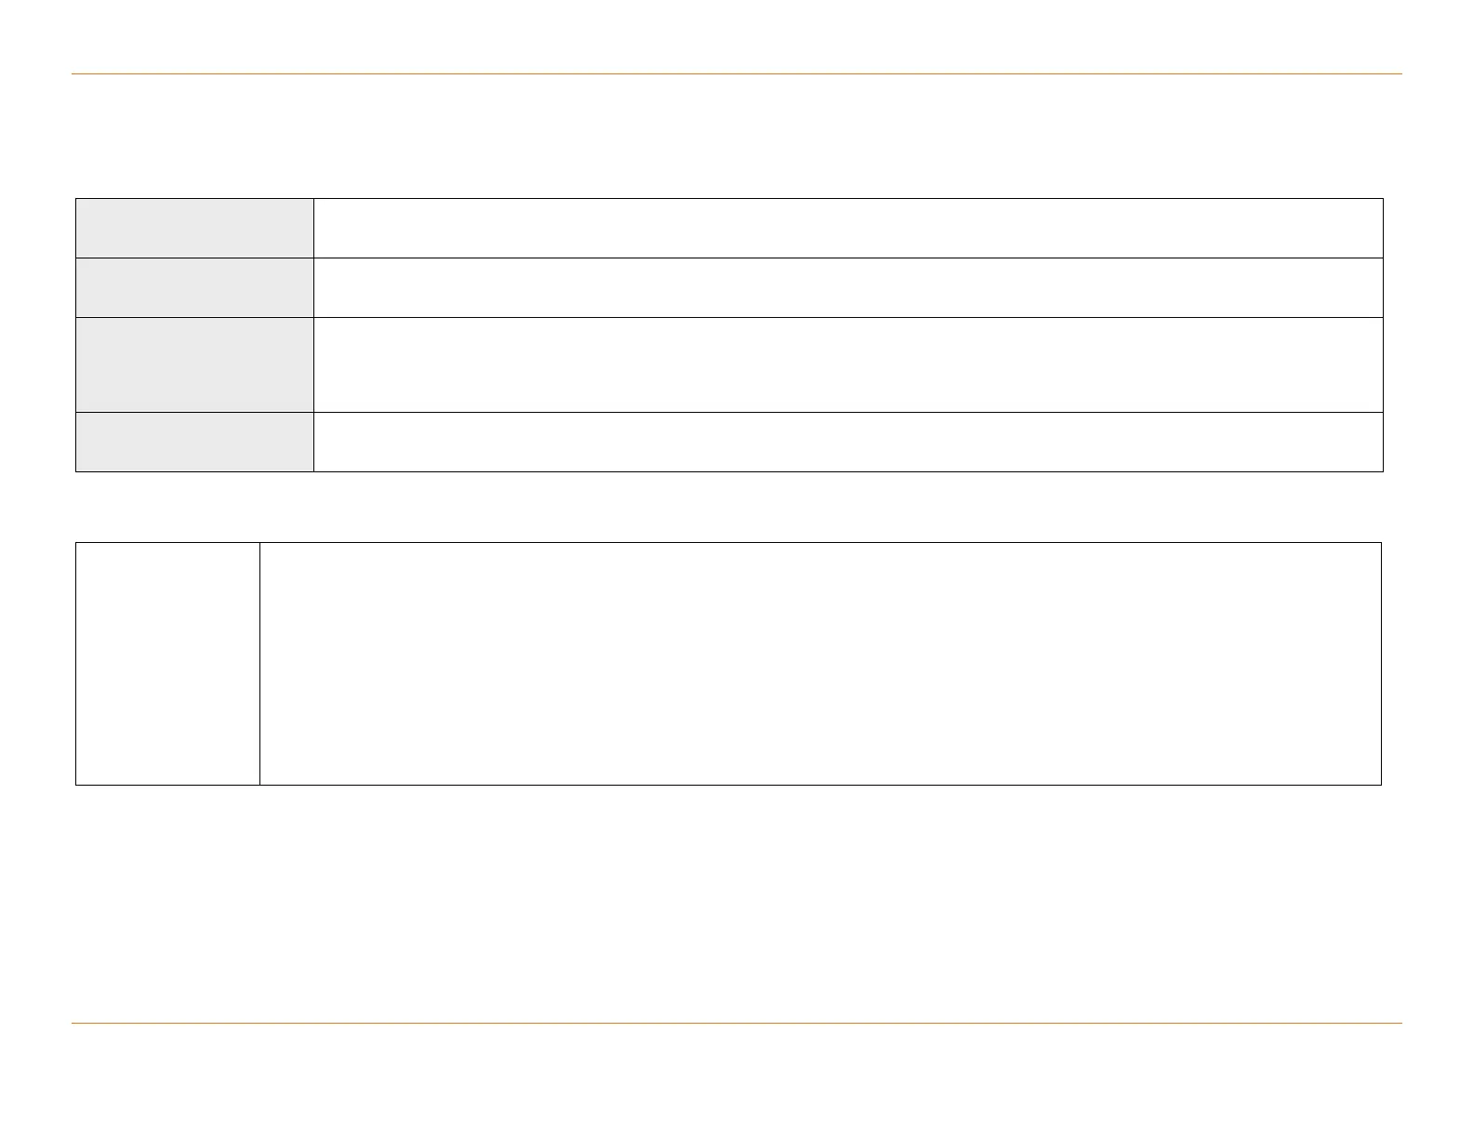The height and width of the screenshot is (1138, 1473).
Task: Click the top grey cell of the upper table
Action: pos(194,228)
